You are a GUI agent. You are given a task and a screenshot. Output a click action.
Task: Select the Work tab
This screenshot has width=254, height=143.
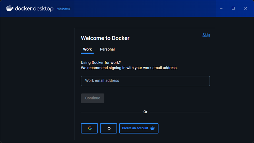(x=87, y=49)
